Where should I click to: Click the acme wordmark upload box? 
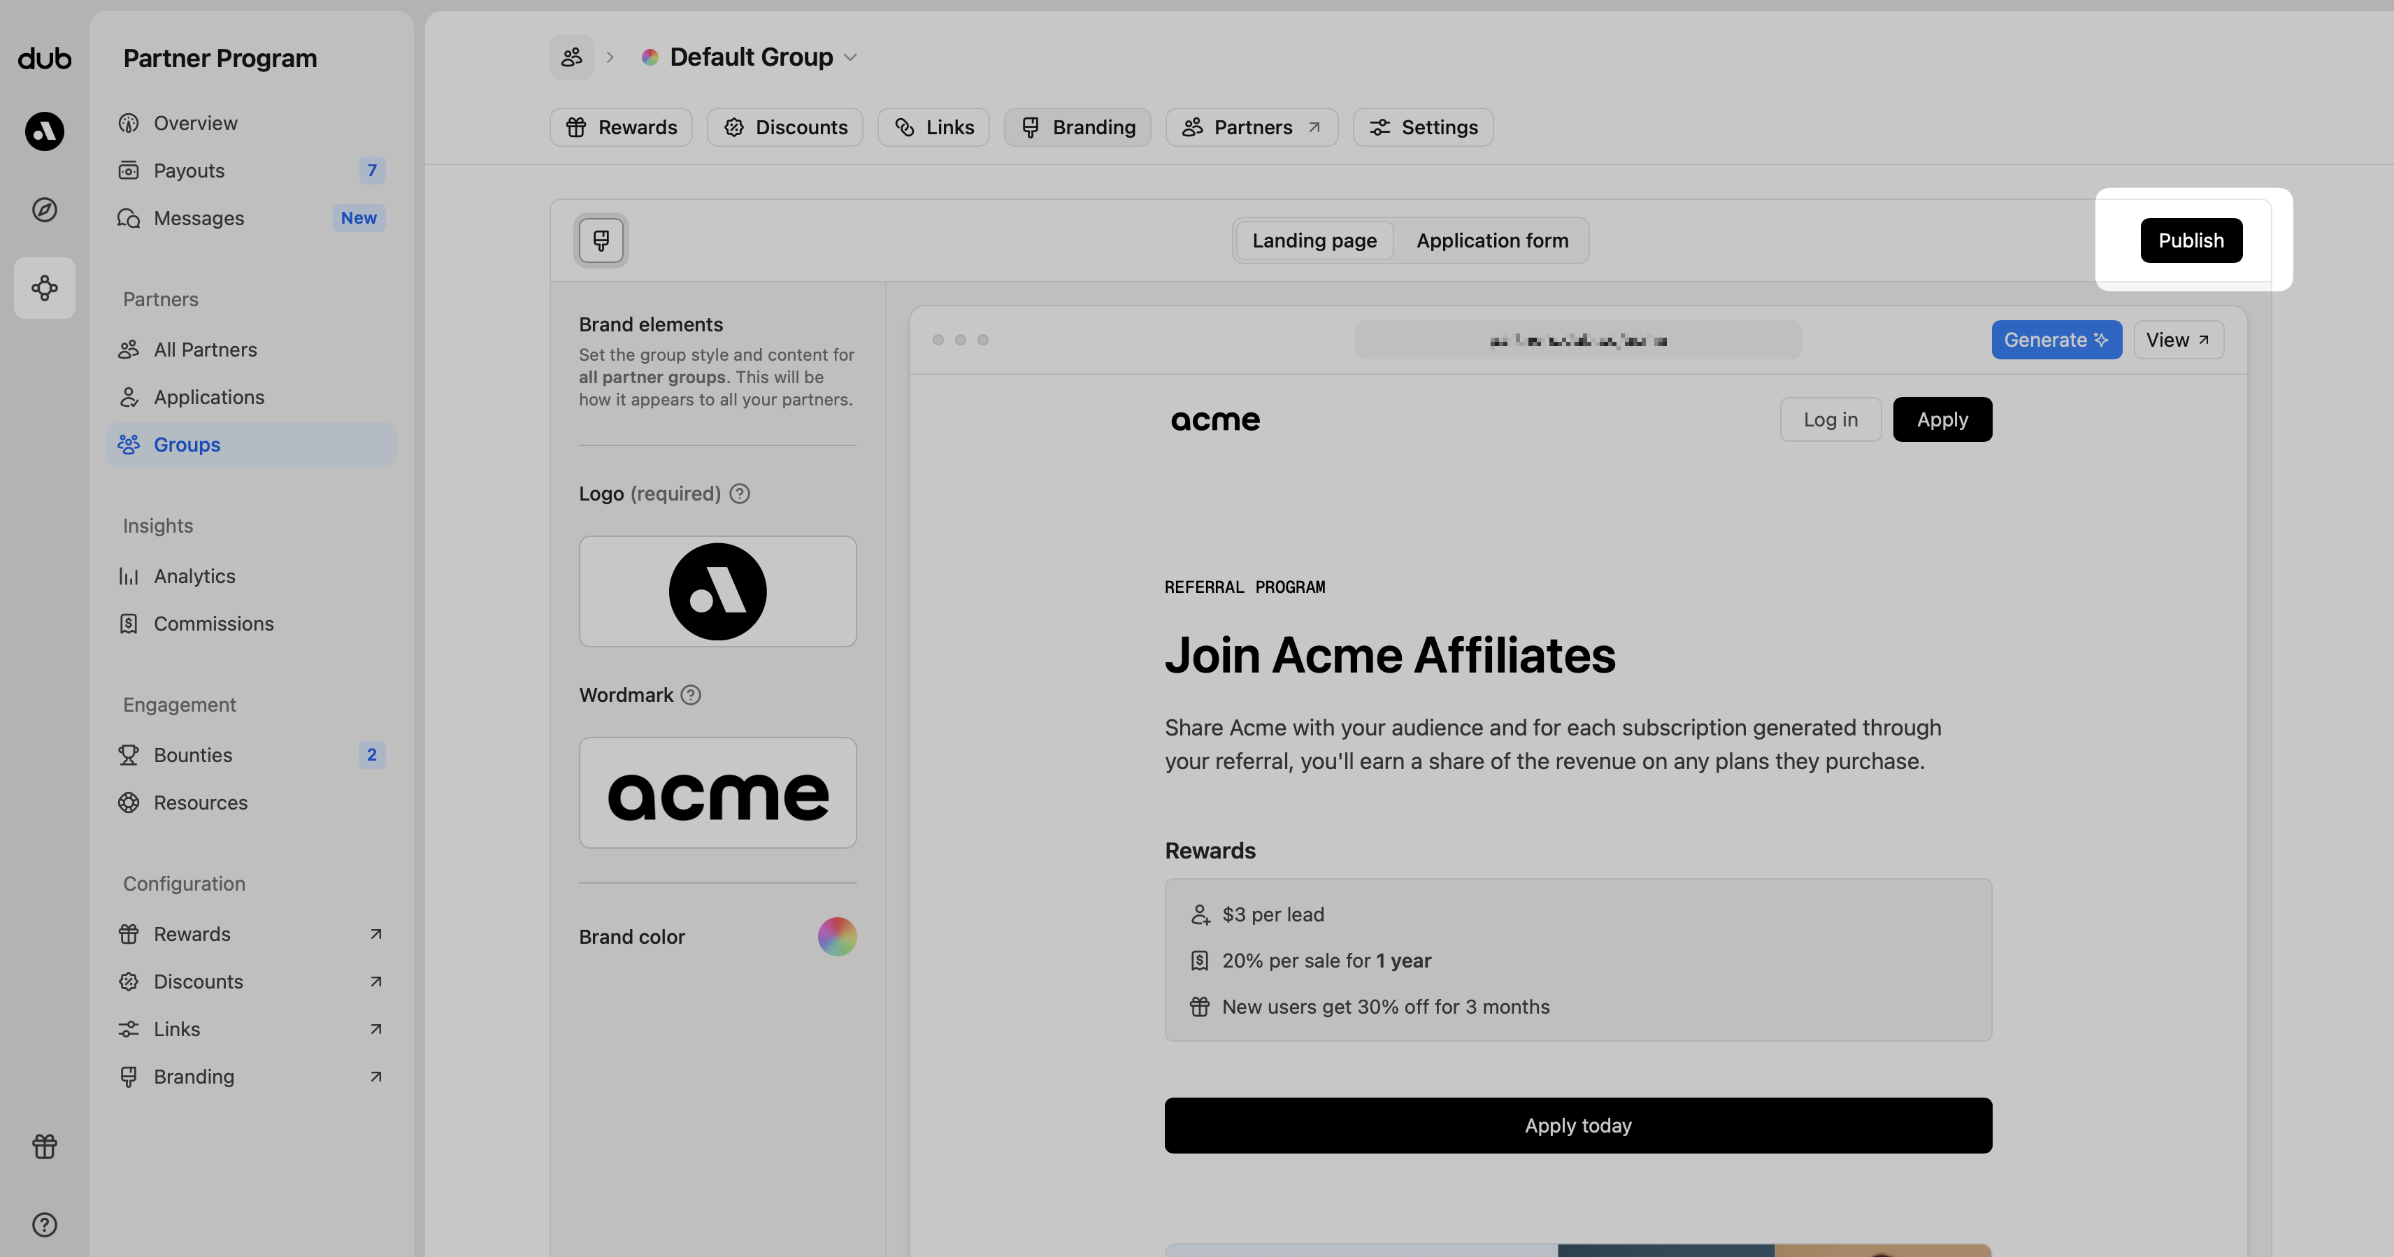tap(717, 793)
